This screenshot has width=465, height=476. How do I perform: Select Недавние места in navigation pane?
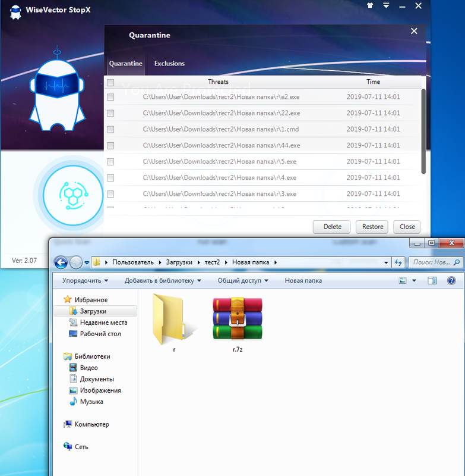click(x=103, y=322)
